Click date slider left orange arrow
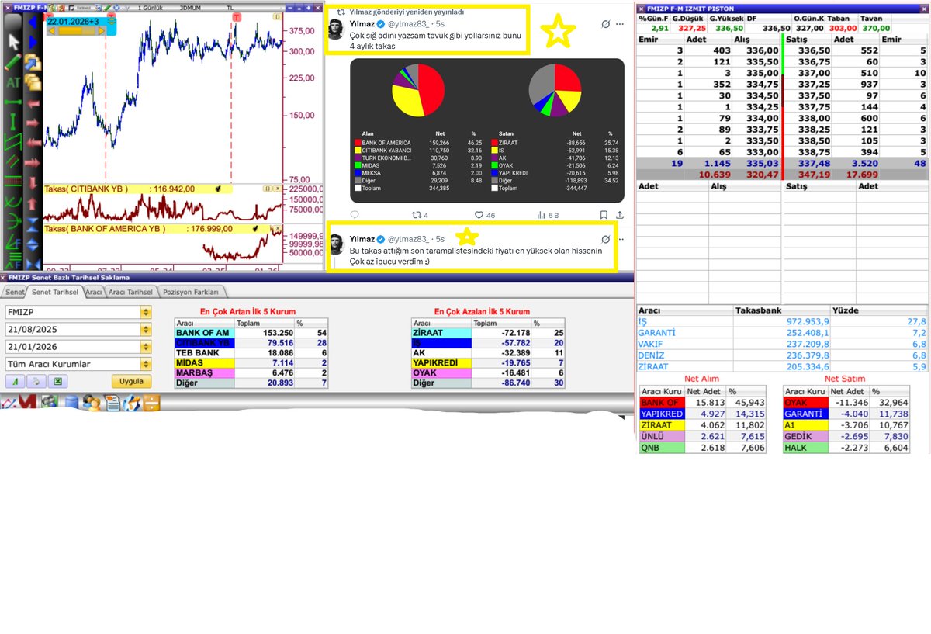Viewport: 931px width, 634px height. (x=51, y=31)
